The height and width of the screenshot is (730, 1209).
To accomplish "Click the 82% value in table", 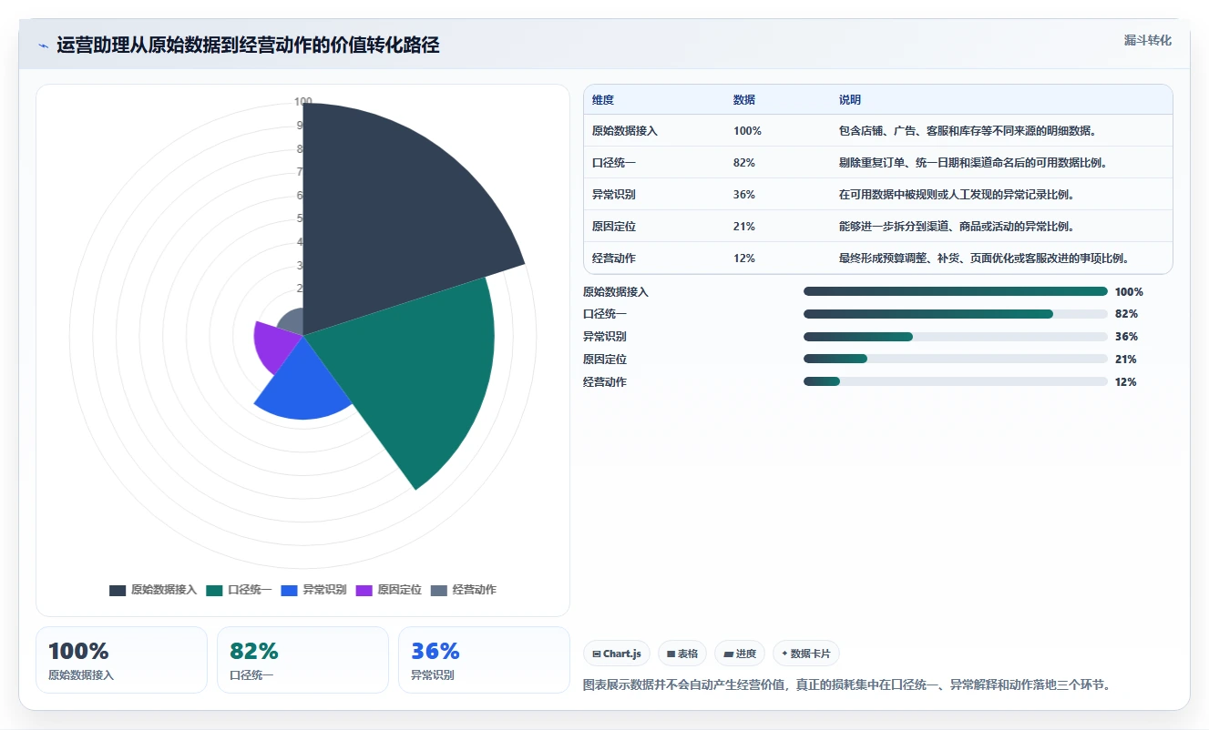I will coord(744,163).
